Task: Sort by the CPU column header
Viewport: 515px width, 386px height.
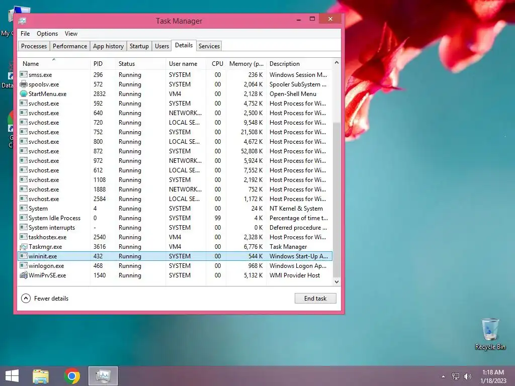Action: pyautogui.click(x=216, y=64)
